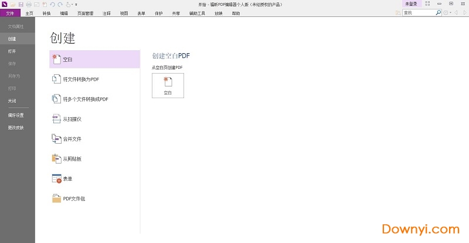Open the 文件 ribbon tab
The image size is (469, 243).
click(x=10, y=13)
